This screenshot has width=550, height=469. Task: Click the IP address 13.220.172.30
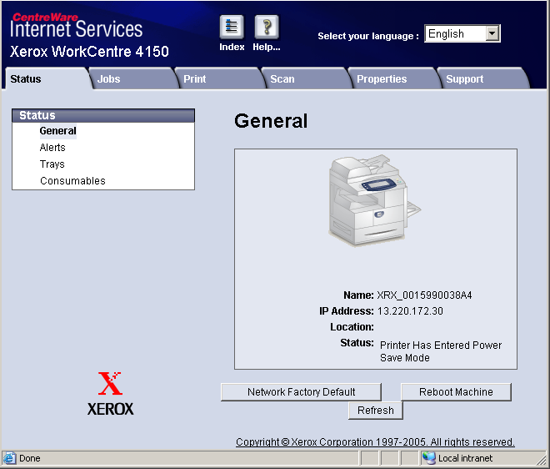click(x=410, y=311)
